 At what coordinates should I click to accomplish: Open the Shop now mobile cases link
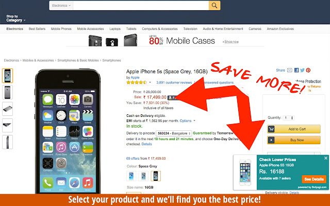pyautogui.click(x=232, y=42)
